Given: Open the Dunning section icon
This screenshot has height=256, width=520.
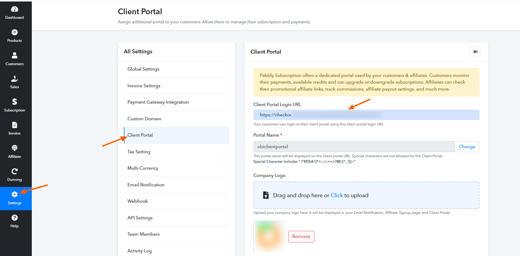Looking at the screenshot, I should pyautogui.click(x=15, y=171).
